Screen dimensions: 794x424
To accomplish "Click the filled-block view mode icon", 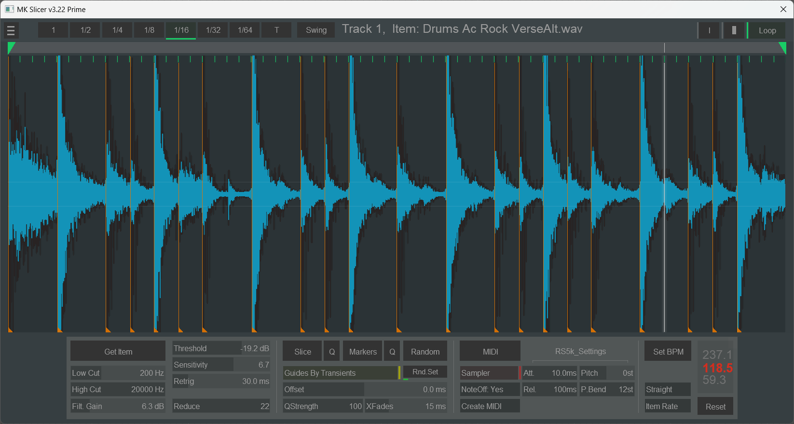I will pos(734,30).
